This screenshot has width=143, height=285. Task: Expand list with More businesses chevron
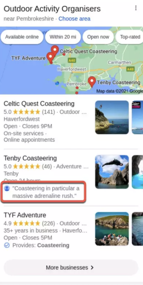pyautogui.click(x=92, y=268)
